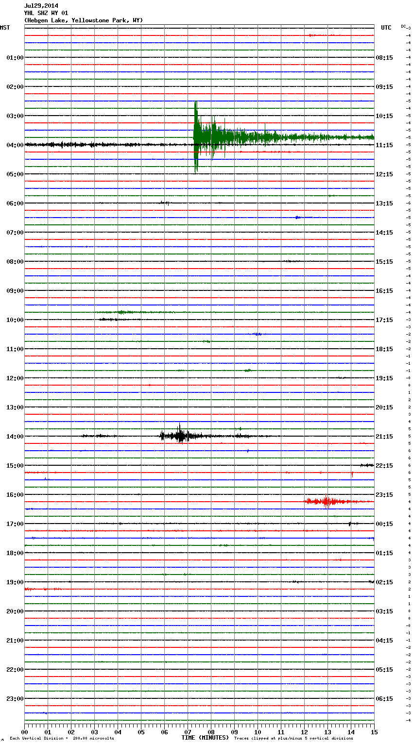Click the 05:15 UTC time label

(384, 669)
